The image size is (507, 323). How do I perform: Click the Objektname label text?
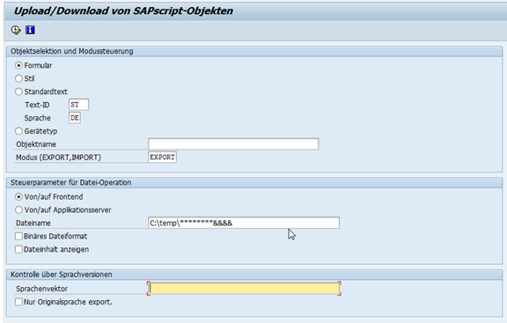tap(36, 144)
